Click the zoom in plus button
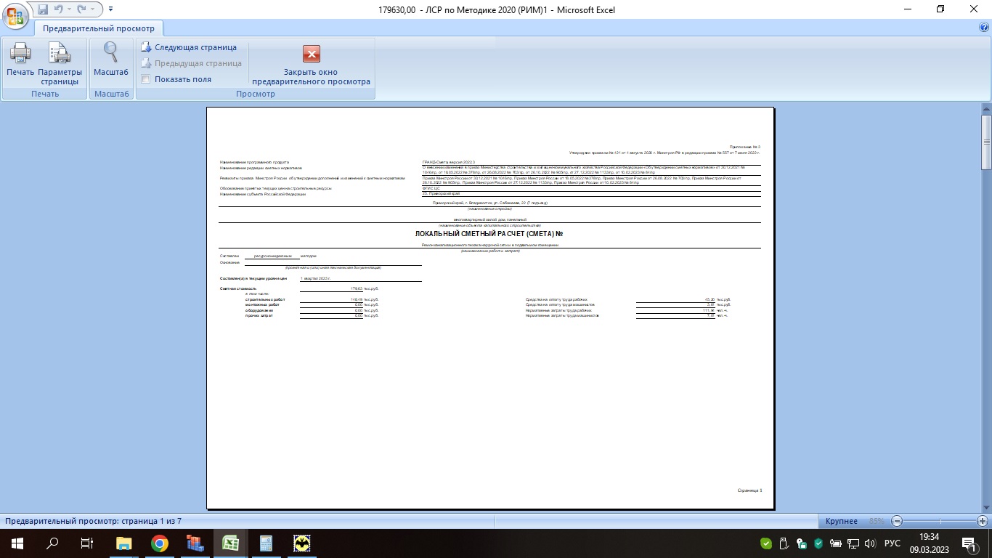 coord(983,521)
